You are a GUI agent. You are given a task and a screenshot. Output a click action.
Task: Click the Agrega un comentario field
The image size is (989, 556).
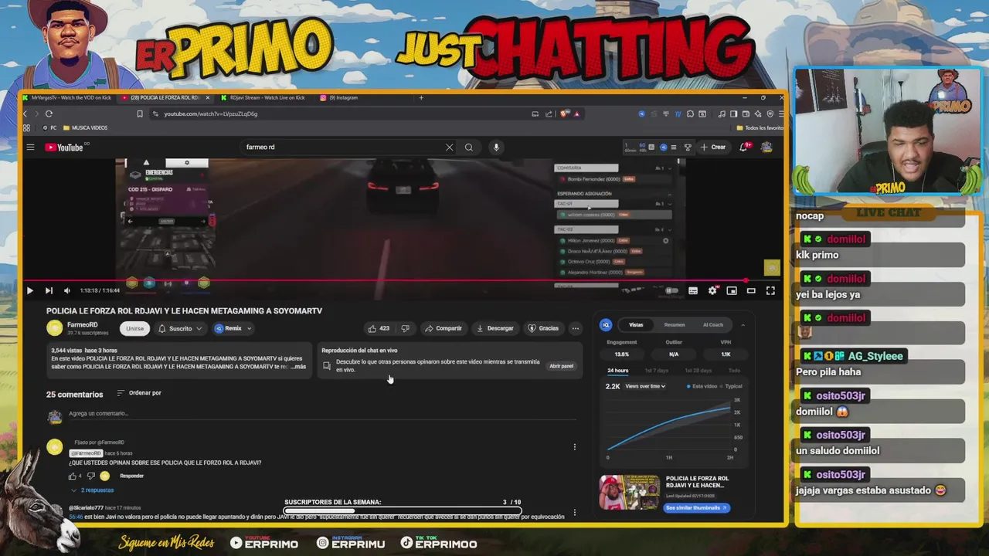pyautogui.click(x=322, y=414)
